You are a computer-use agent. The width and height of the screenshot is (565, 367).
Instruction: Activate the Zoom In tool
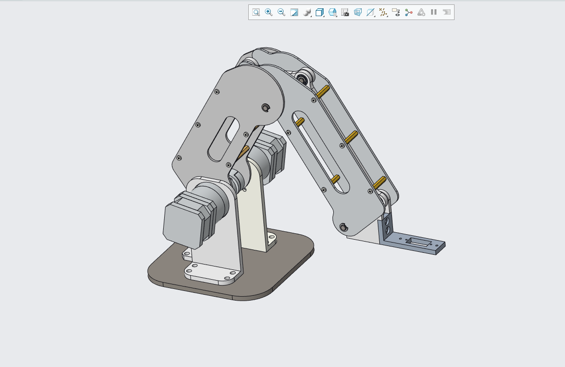click(x=268, y=12)
